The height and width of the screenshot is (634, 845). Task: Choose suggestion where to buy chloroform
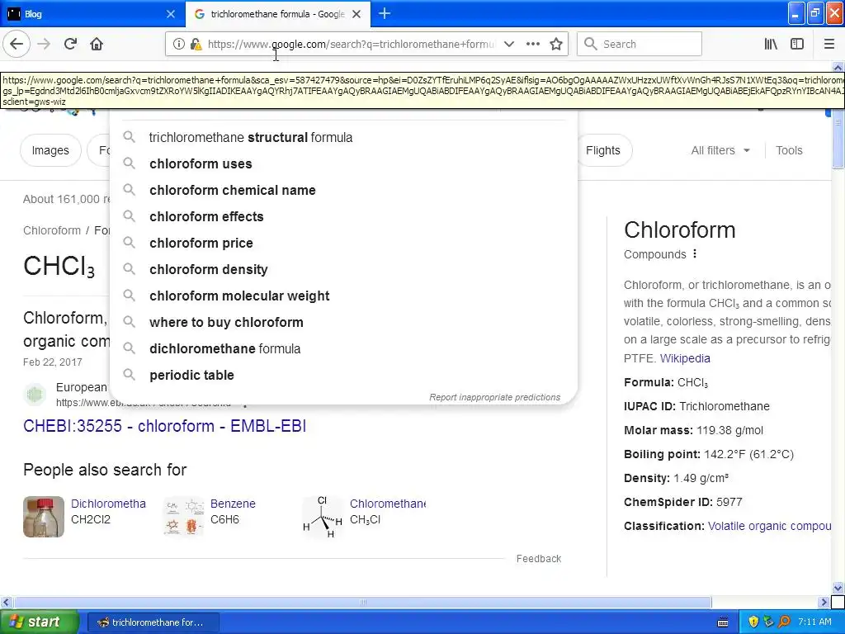343,323
